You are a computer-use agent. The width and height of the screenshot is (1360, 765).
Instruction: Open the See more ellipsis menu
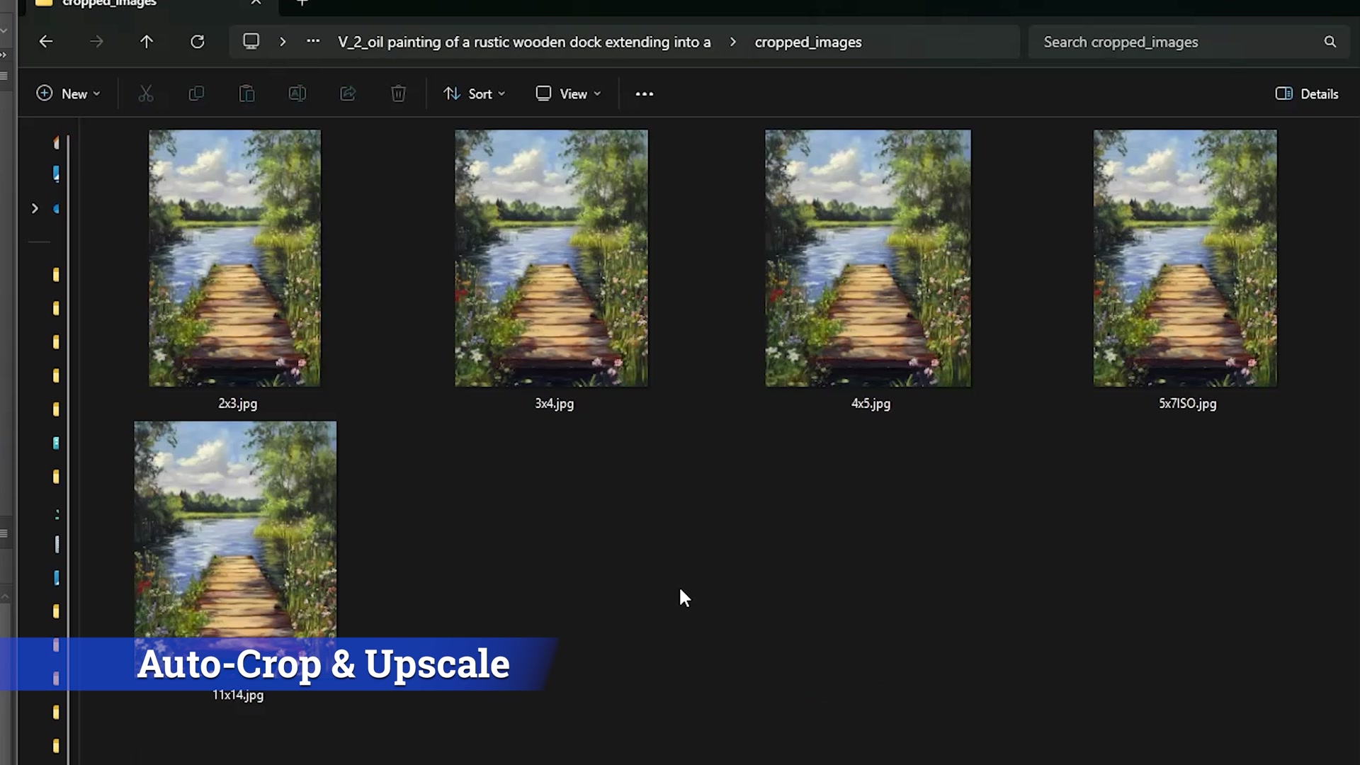point(645,93)
